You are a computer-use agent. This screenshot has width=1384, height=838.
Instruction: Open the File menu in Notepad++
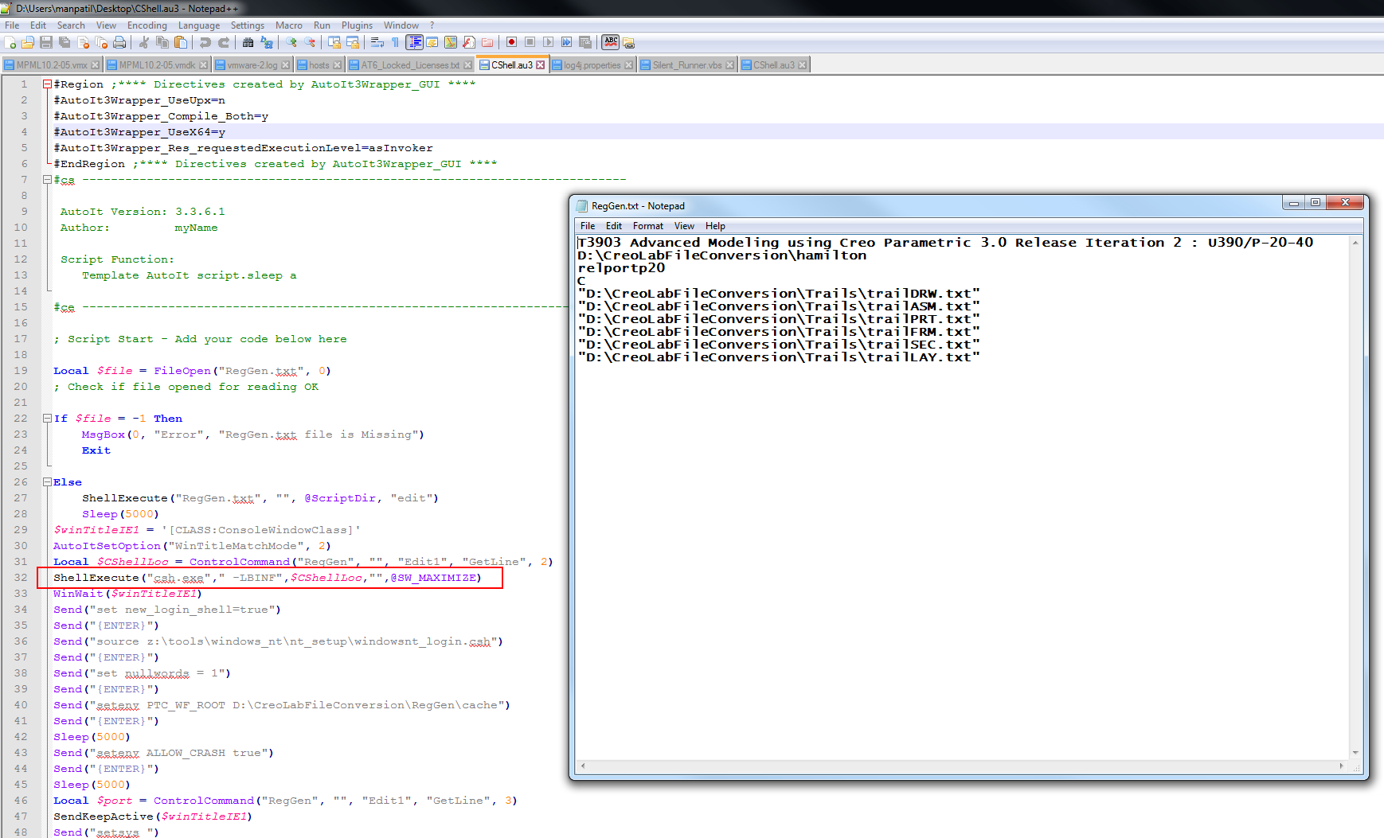pyautogui.click(x=12, y=25)
